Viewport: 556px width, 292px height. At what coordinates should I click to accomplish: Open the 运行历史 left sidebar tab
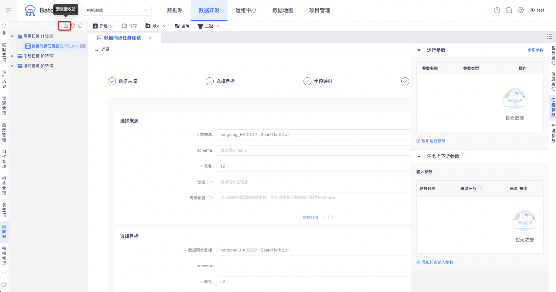coord(4,79)
